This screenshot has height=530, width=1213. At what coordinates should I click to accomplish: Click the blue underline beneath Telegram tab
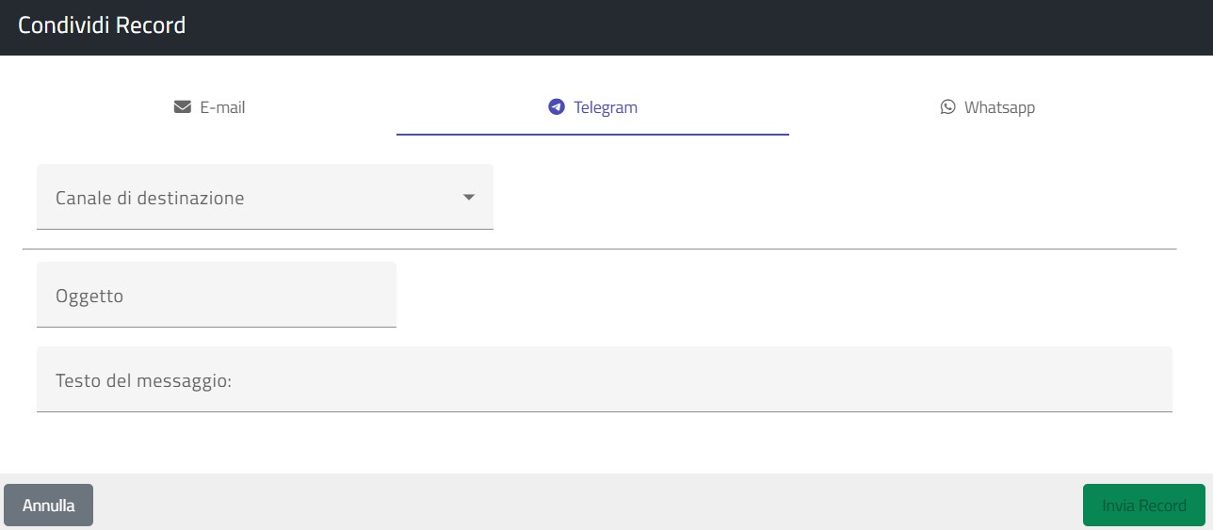click(x=592, y=135)
